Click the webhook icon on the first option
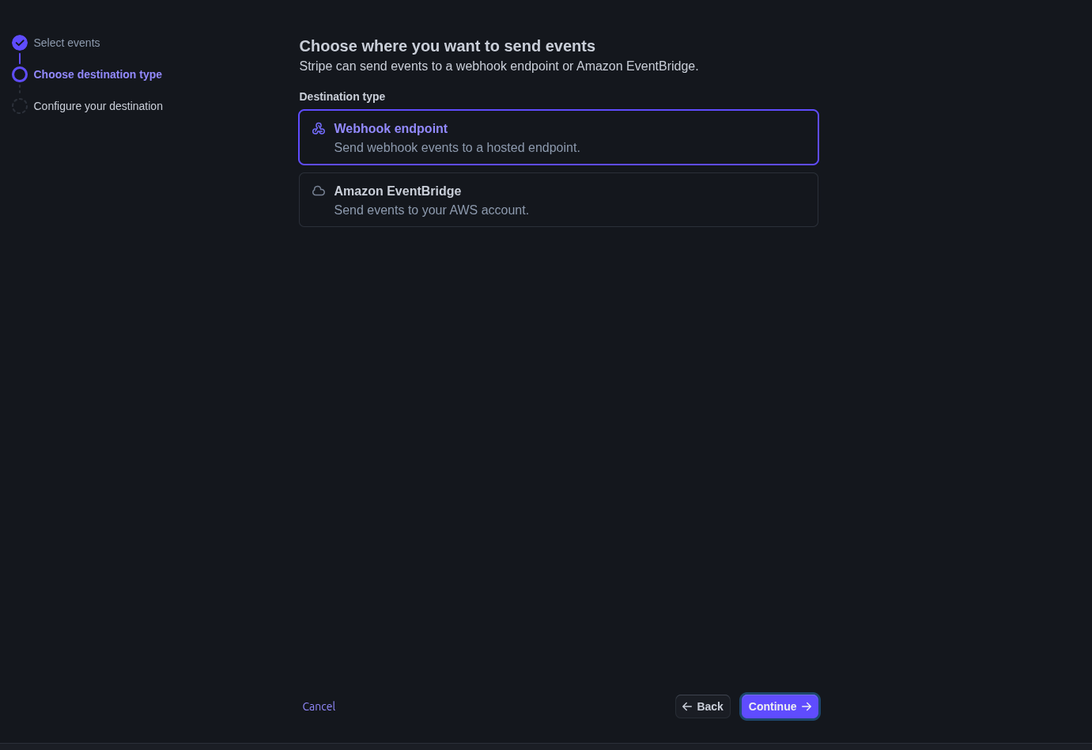This screenshot has height=750, width=1092. (319, 128)
